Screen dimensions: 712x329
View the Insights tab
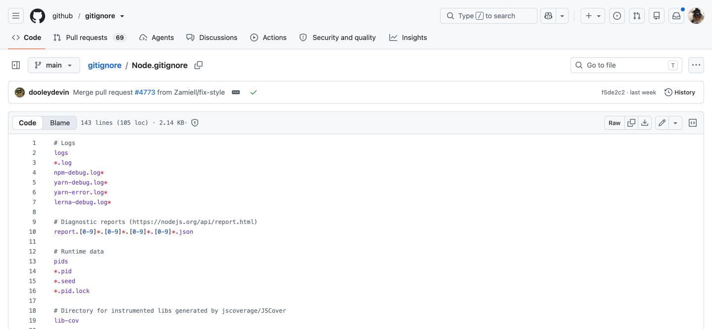pyautogui.click(x=408, y=37)
